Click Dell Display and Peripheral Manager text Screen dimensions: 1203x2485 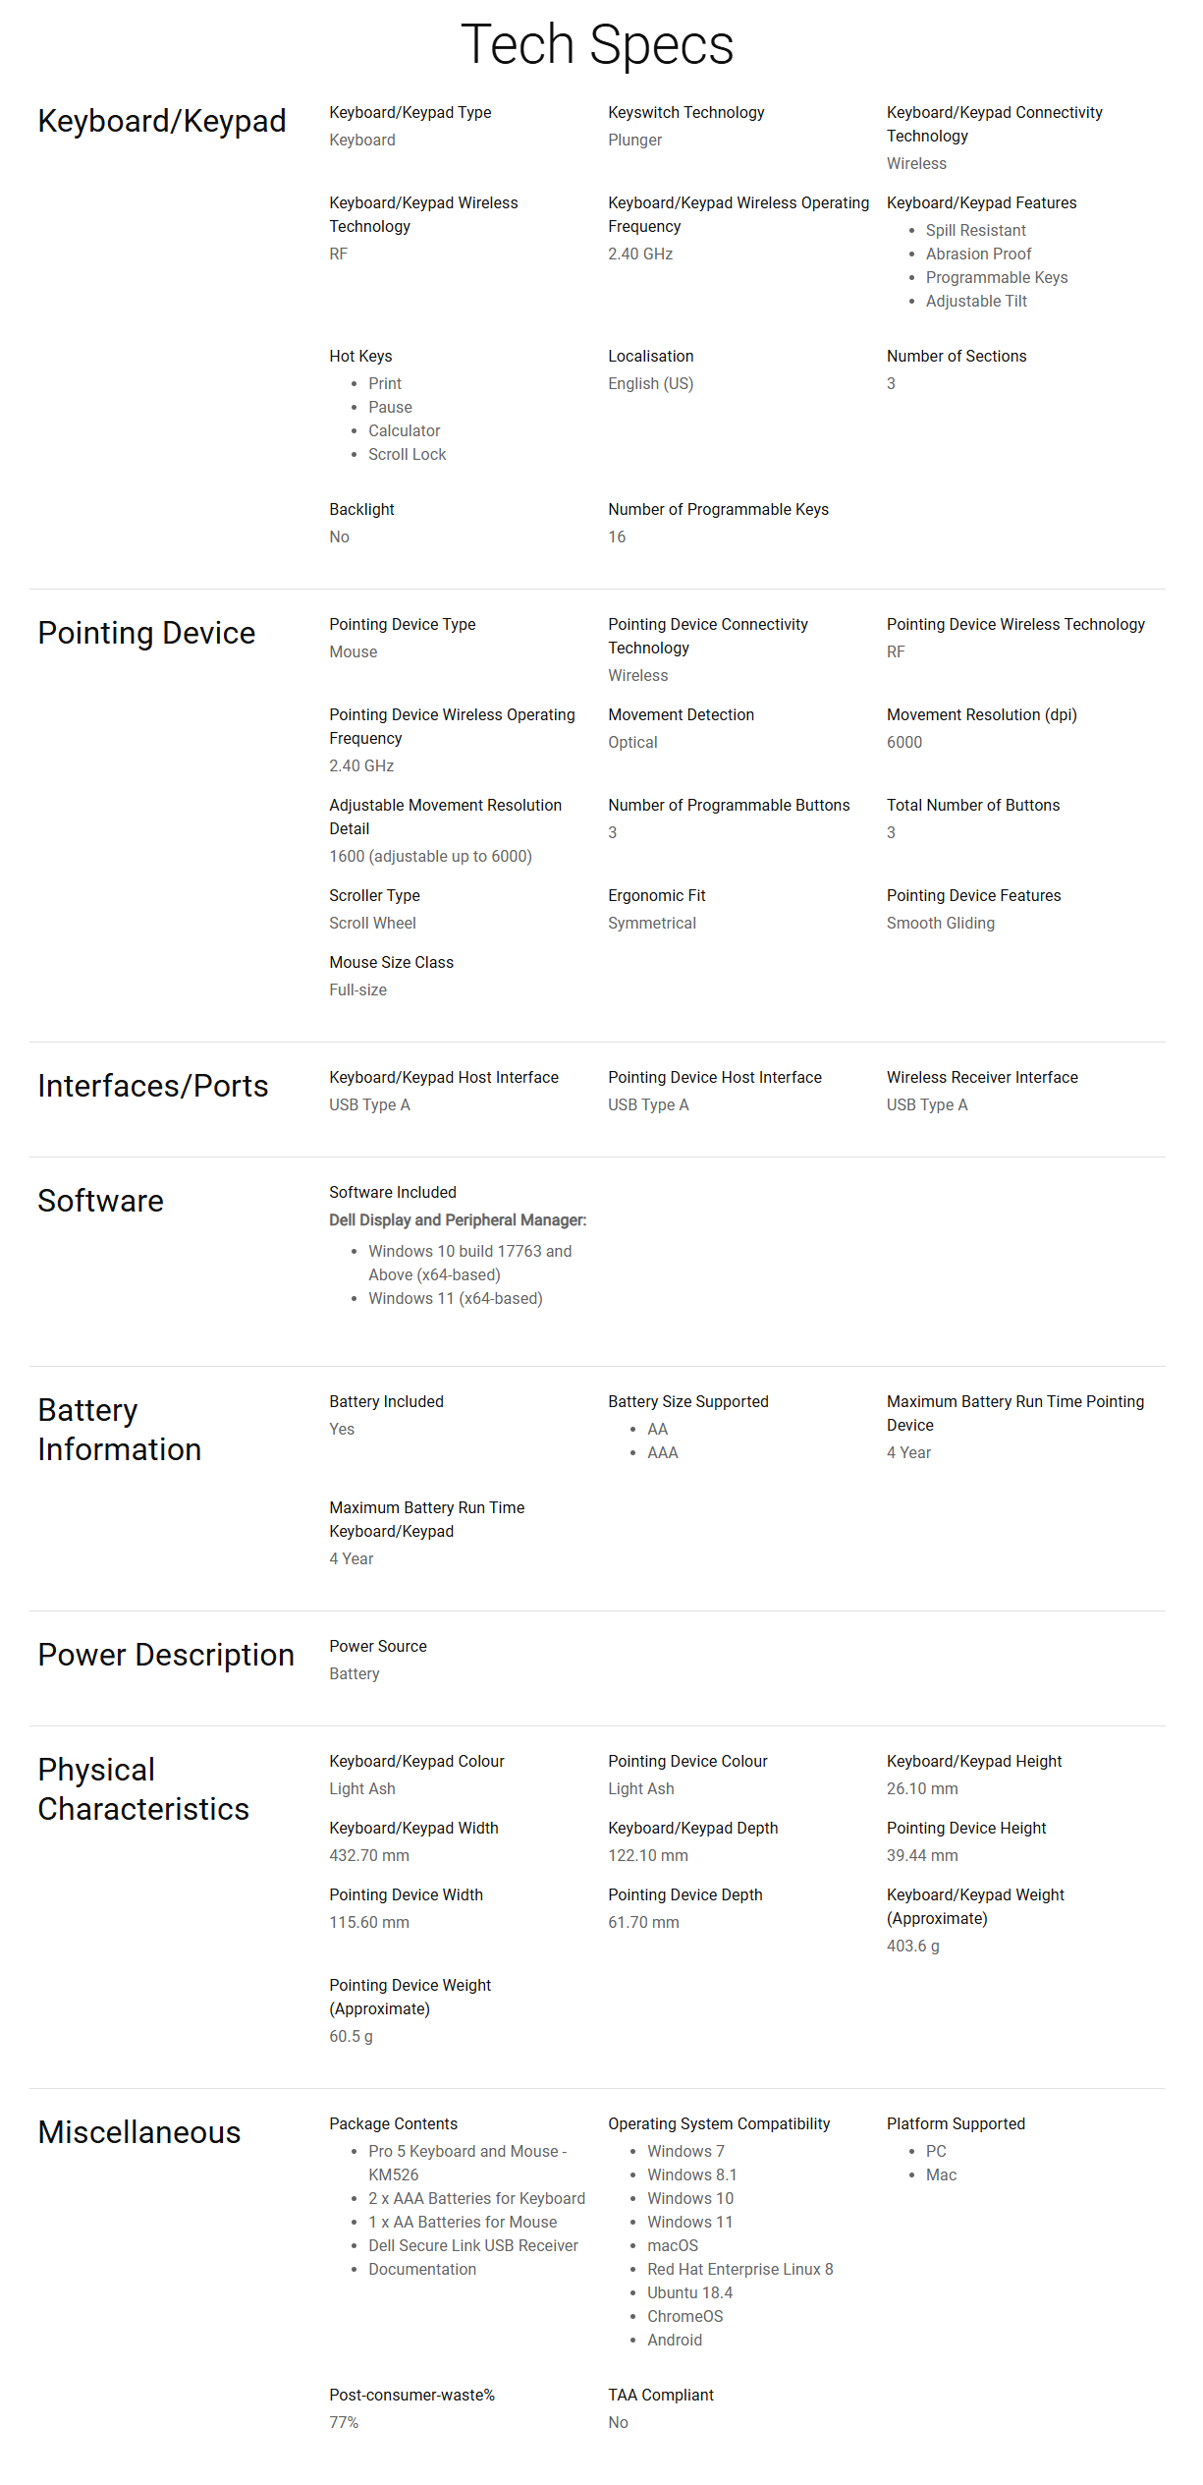point(458,1220)
